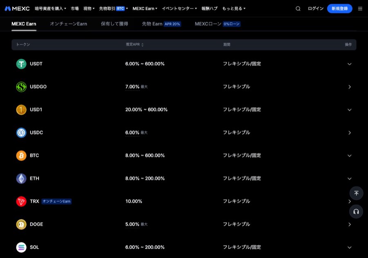Viewport: 368px width, 258px height.
Task: Open the USDC row arrow
Action: [350, 133]
